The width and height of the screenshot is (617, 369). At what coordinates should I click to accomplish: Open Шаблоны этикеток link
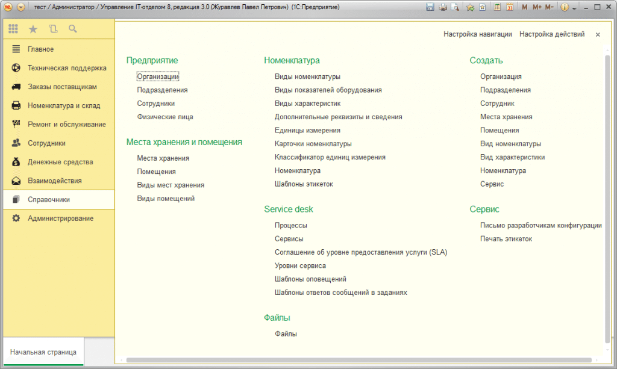click(x=304, y=184)
